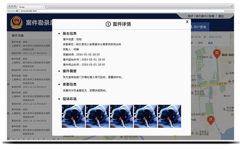Open the 2016-12-31 end date field
240x149 pixels.
coord(215,37)
